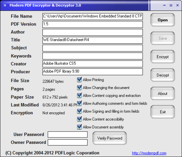The height and width of the screenshot is (157, 182).
Task: Click the Encrypt button
Action: tap(162, 56)
